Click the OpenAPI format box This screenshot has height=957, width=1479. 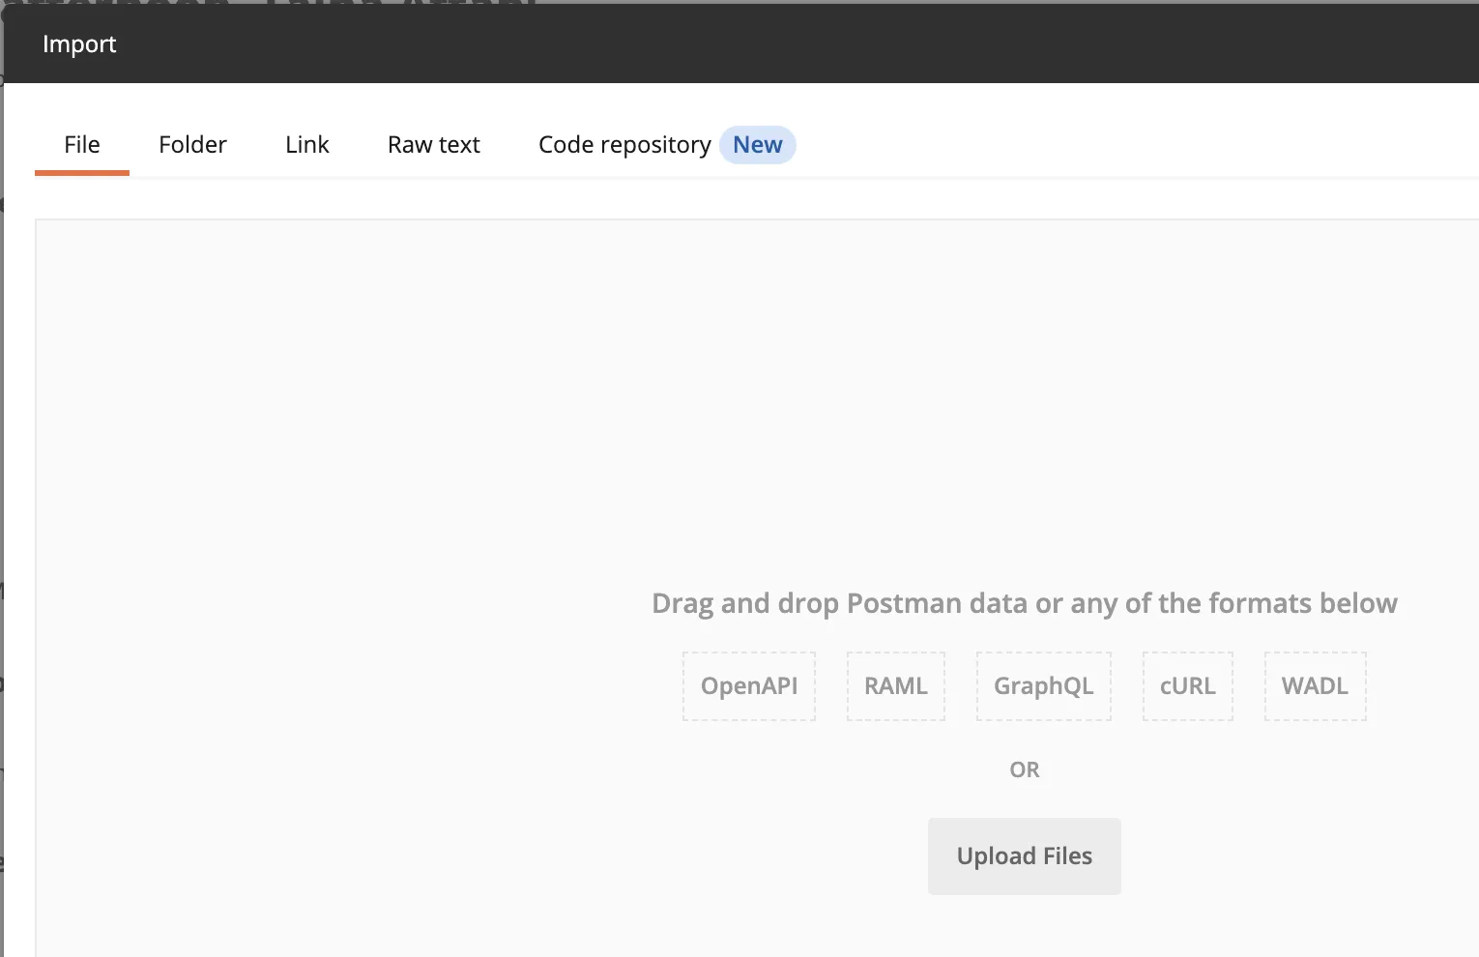click(x=749, y=686)
